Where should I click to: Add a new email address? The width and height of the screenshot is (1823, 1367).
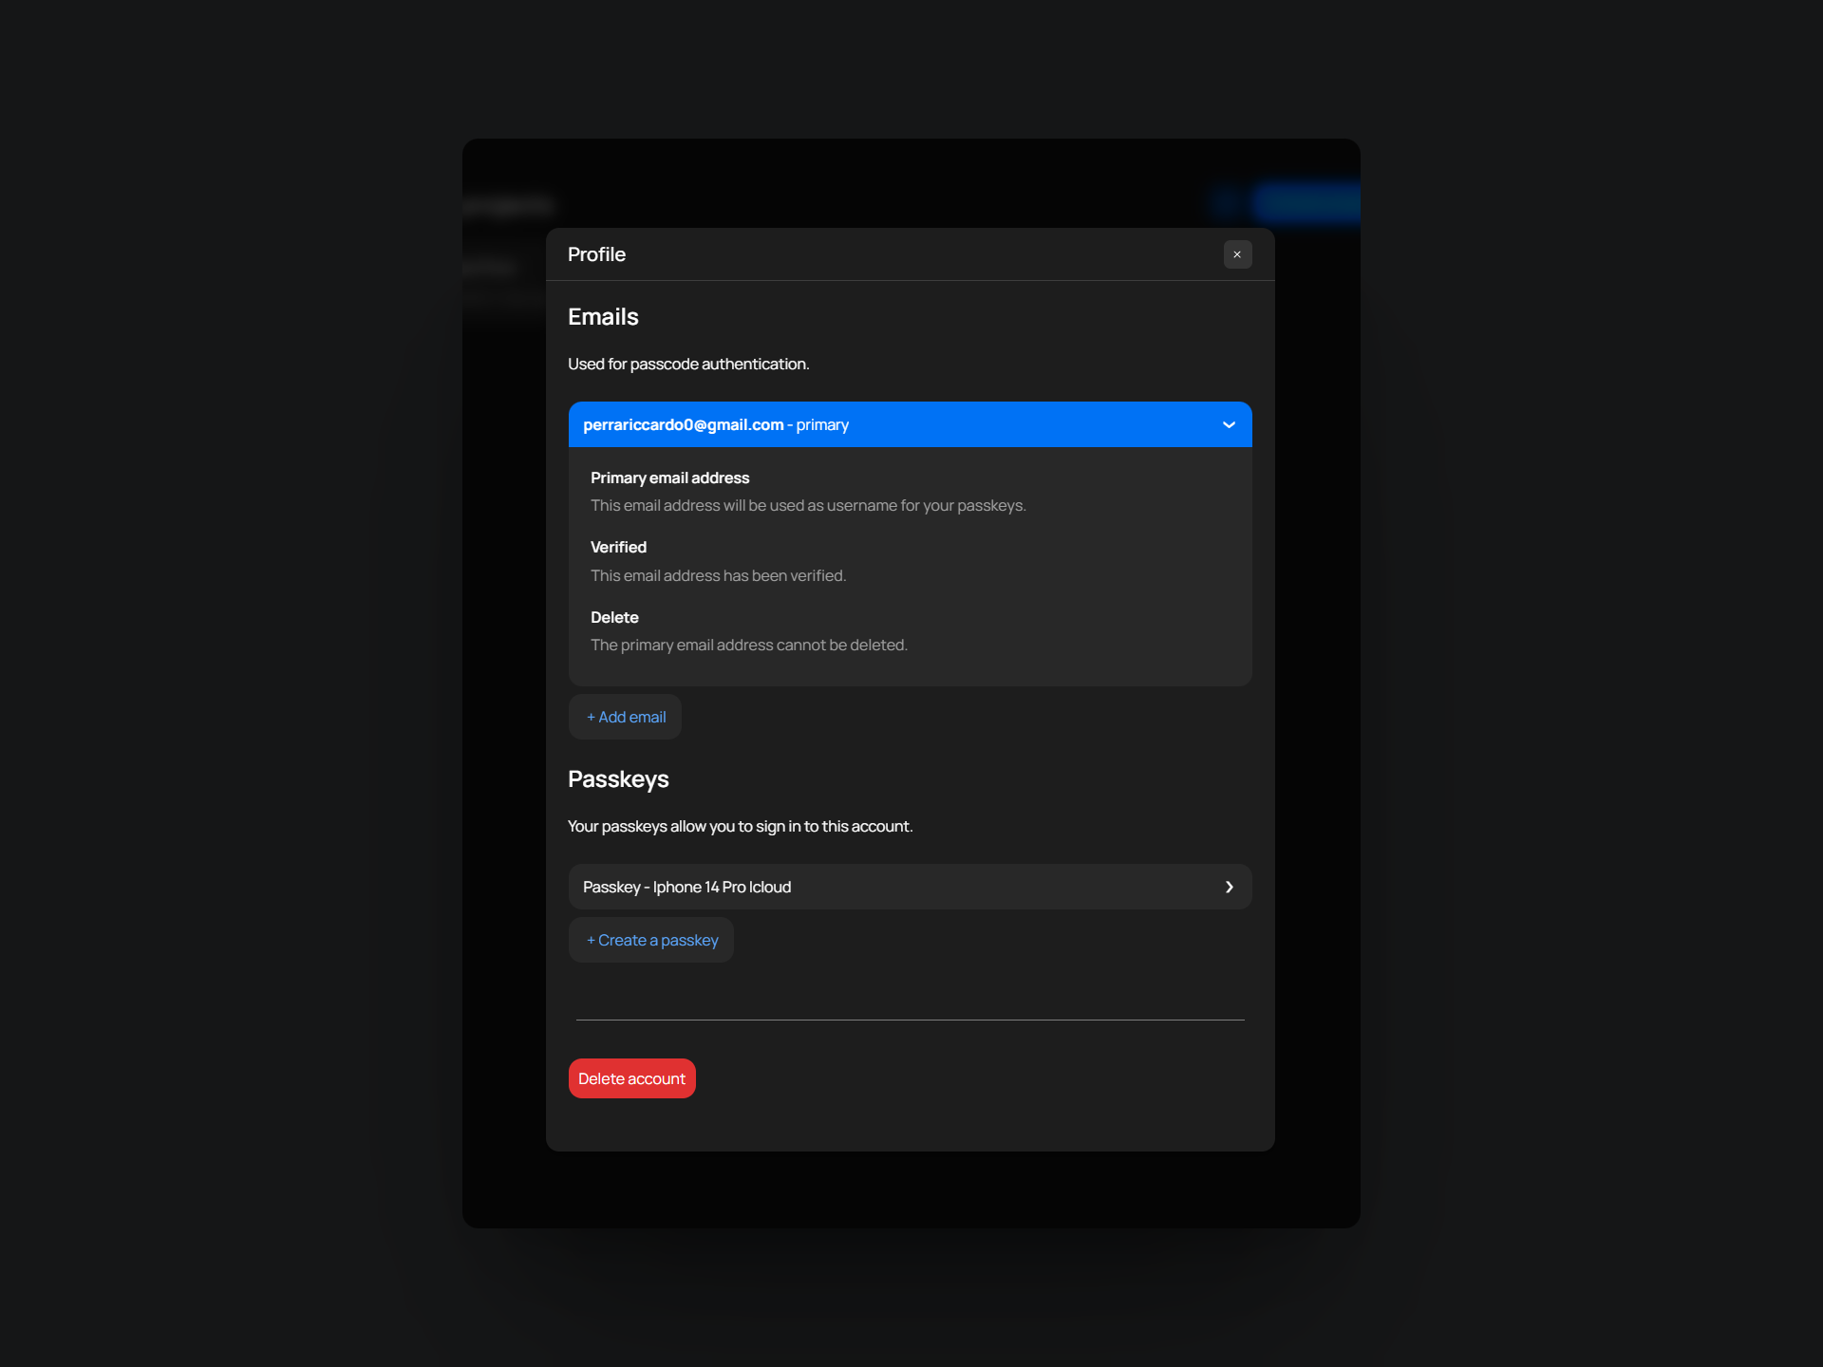click(625, 717)
